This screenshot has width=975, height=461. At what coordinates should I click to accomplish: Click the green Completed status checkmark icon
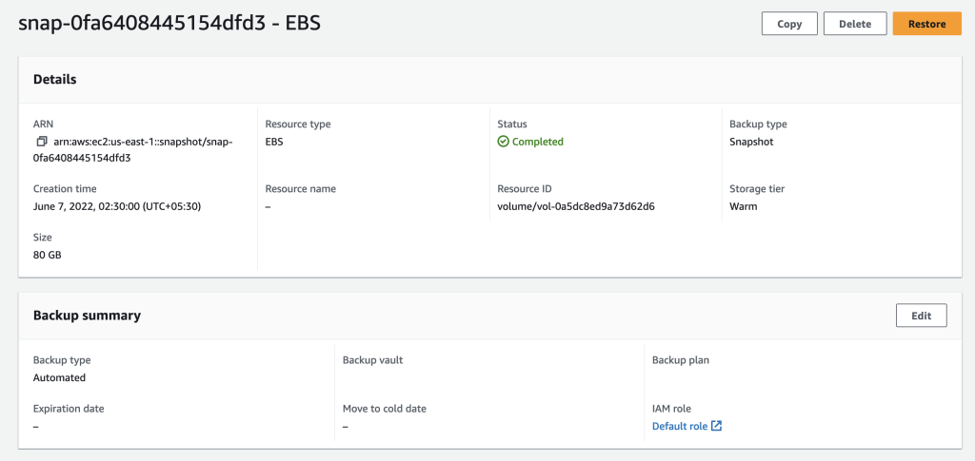click(x=504, y=142)
